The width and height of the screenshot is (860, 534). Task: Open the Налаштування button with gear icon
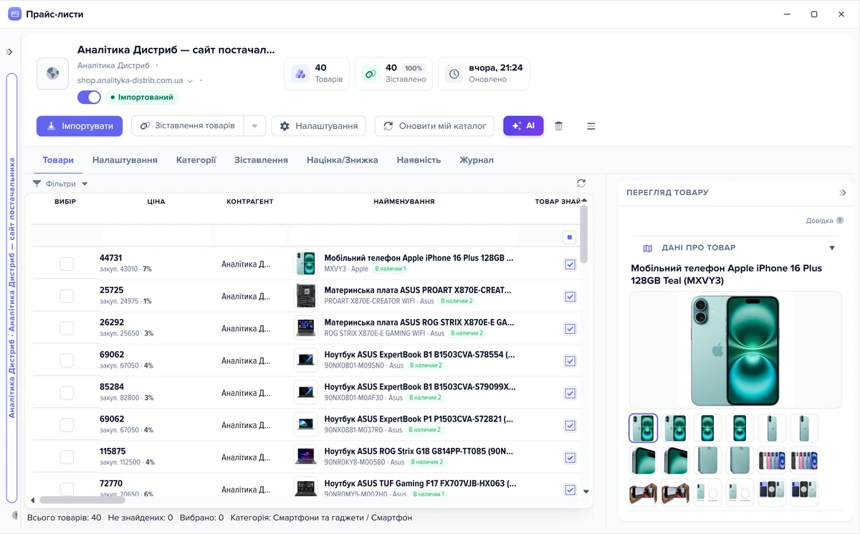tap(319, 126)
